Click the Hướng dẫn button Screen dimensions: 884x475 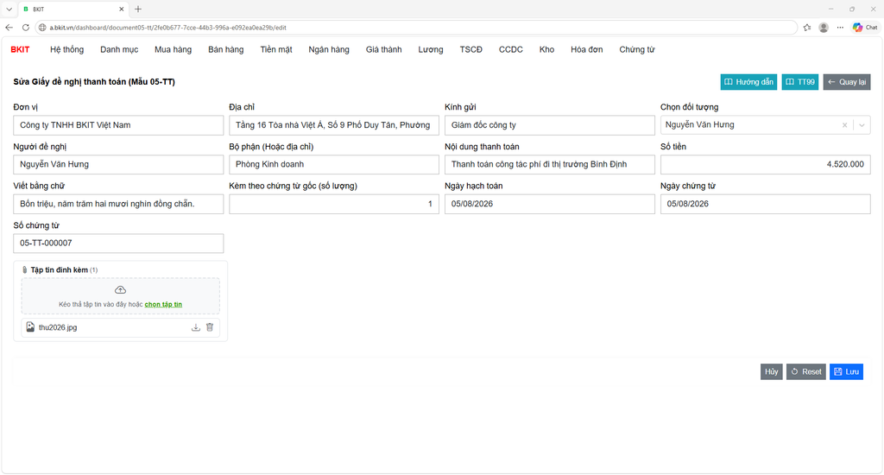coord(748,82)
